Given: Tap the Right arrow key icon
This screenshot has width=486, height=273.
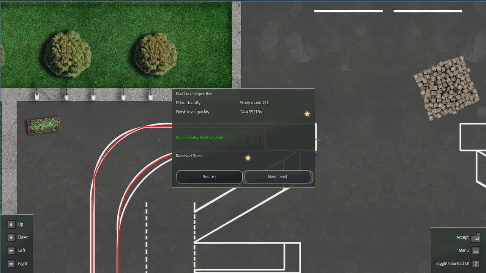Looking at the screenshot, I should pyautogui.click(x=11, y=264).
